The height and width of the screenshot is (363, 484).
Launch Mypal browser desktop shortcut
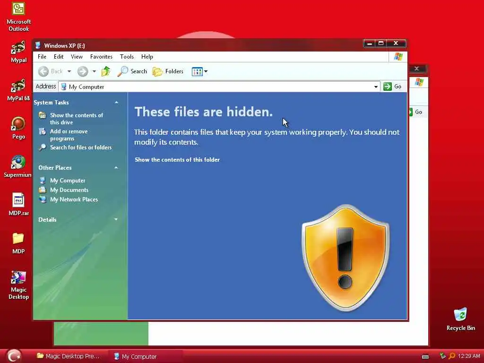click(x=18, y=52)
